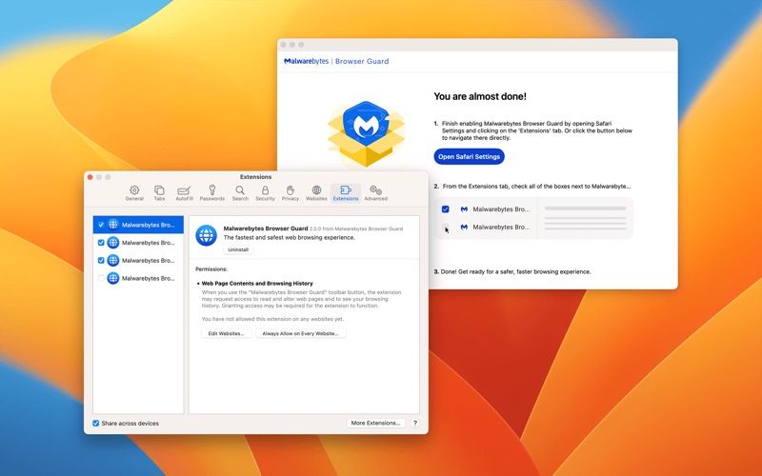Click the unchecked box in Browser Guard instructions
Screen dimensions: 762x476
445,227
